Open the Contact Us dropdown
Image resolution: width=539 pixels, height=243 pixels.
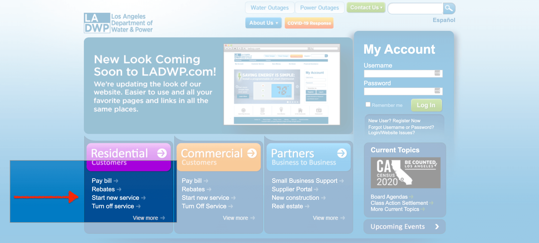click(366, 8)
